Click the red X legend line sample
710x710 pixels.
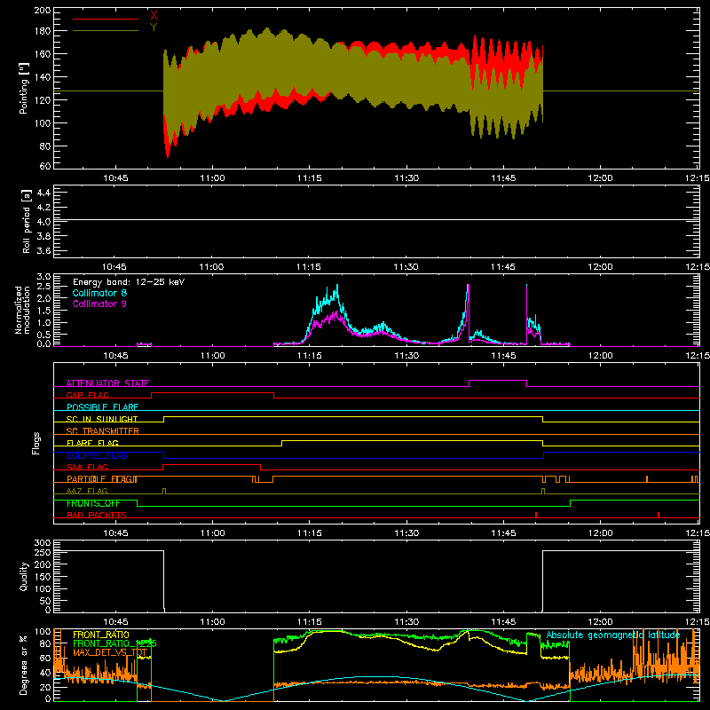coord(106,19)
